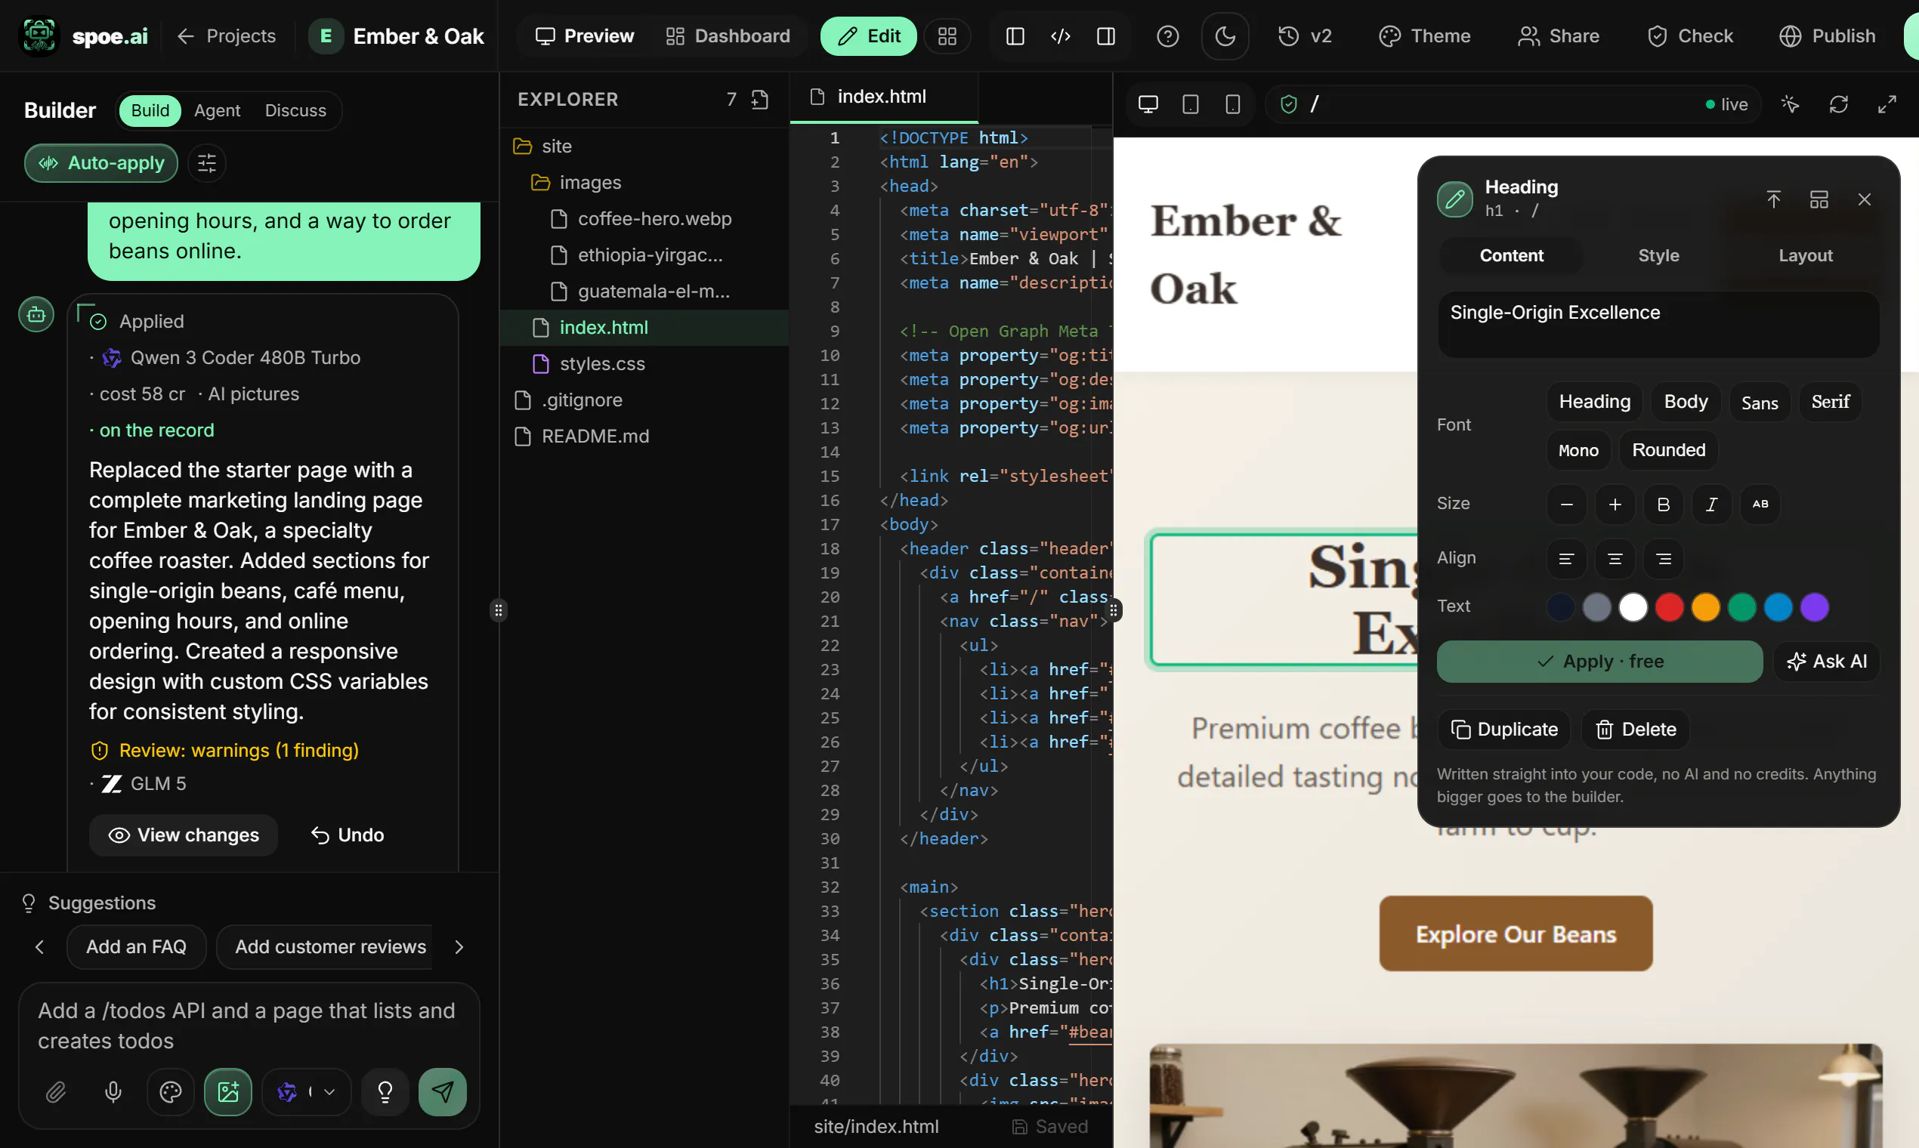Edit the Single-Origin Excellence text field

point(1658,324)
